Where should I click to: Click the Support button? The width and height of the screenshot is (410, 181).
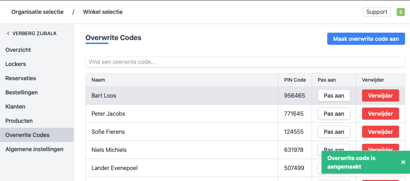click(377, 12)
